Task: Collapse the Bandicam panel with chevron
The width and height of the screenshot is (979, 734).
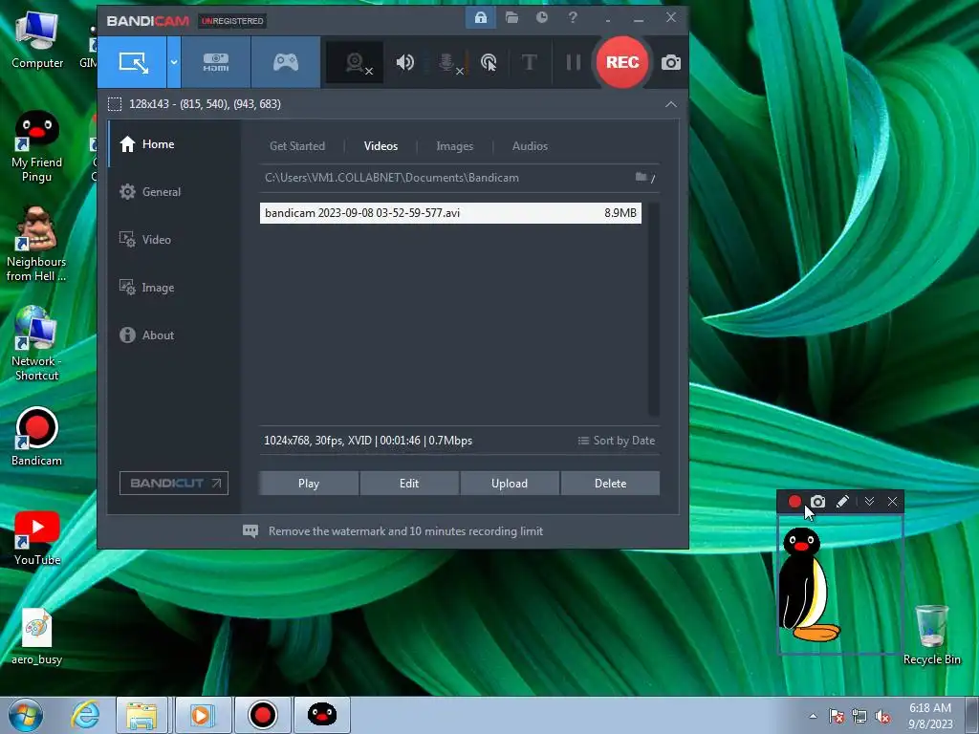Action: coord(670,104)
